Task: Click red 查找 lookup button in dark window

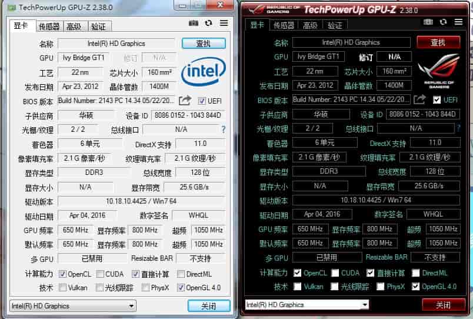Action: point(438,42)
